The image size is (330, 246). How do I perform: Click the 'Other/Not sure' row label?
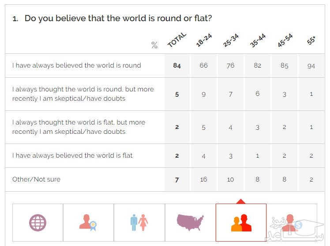(x=36, y=179)
